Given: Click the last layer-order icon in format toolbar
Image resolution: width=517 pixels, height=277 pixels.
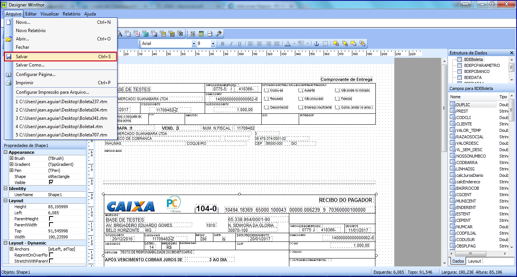Looking at the screenshot, I should pyautogui.click(x=362, y=43).
